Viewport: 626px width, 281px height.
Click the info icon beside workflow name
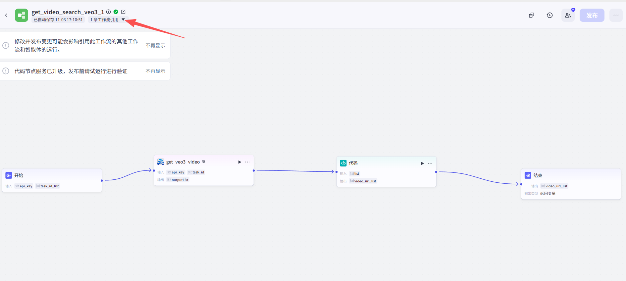pos(109,12)
